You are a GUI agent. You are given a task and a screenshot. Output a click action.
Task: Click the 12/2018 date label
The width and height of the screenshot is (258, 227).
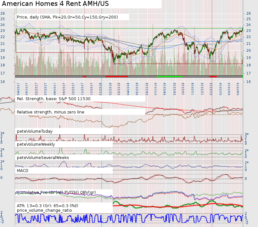coord(202,89)
